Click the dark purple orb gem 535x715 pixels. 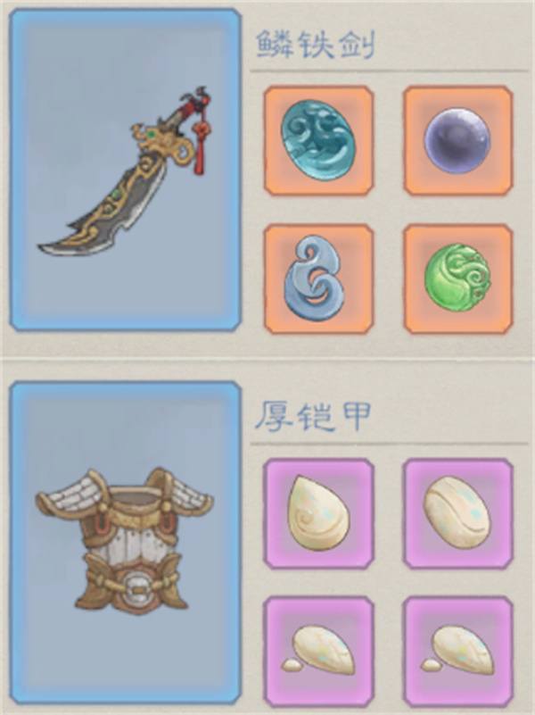coord(458,140)
